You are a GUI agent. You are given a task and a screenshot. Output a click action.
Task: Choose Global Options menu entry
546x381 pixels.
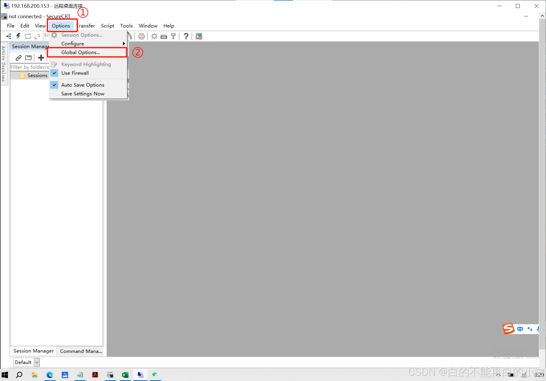[81, 52]
